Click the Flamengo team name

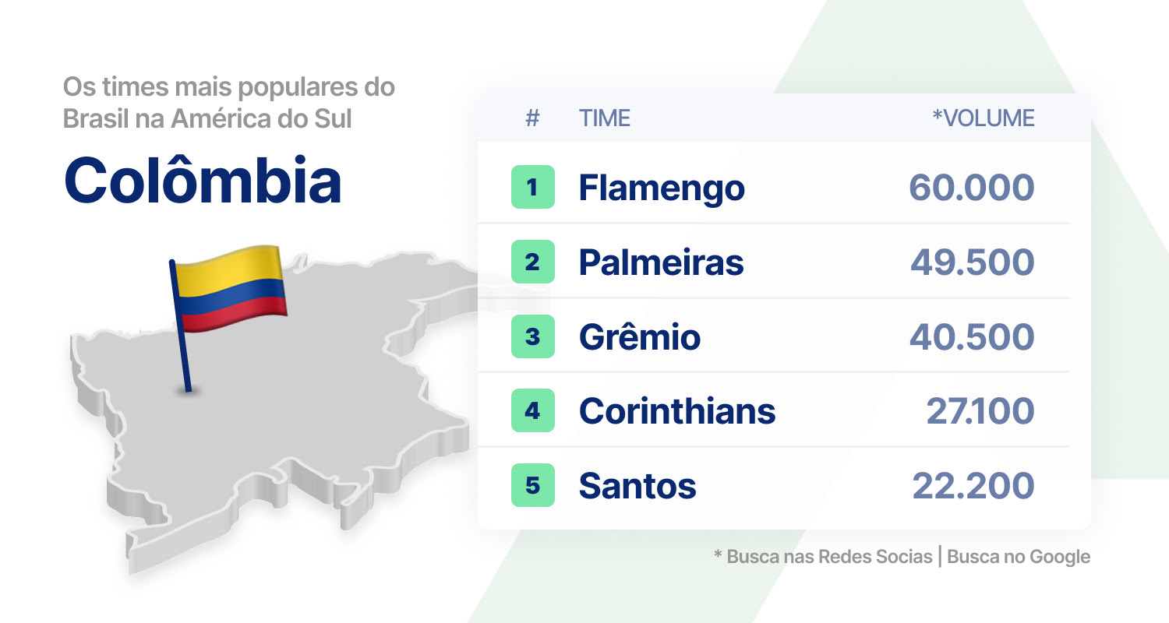pos(662,188)
